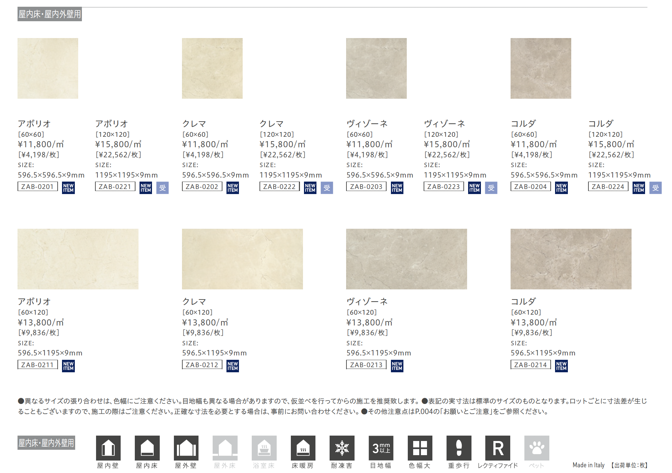Click the 屋内壁 indoor wall icon
The image size is (672, 473).
(108, 448)
